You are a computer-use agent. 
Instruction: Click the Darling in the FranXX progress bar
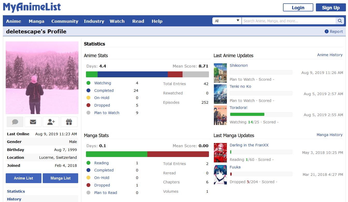click(x=261, y=152)
